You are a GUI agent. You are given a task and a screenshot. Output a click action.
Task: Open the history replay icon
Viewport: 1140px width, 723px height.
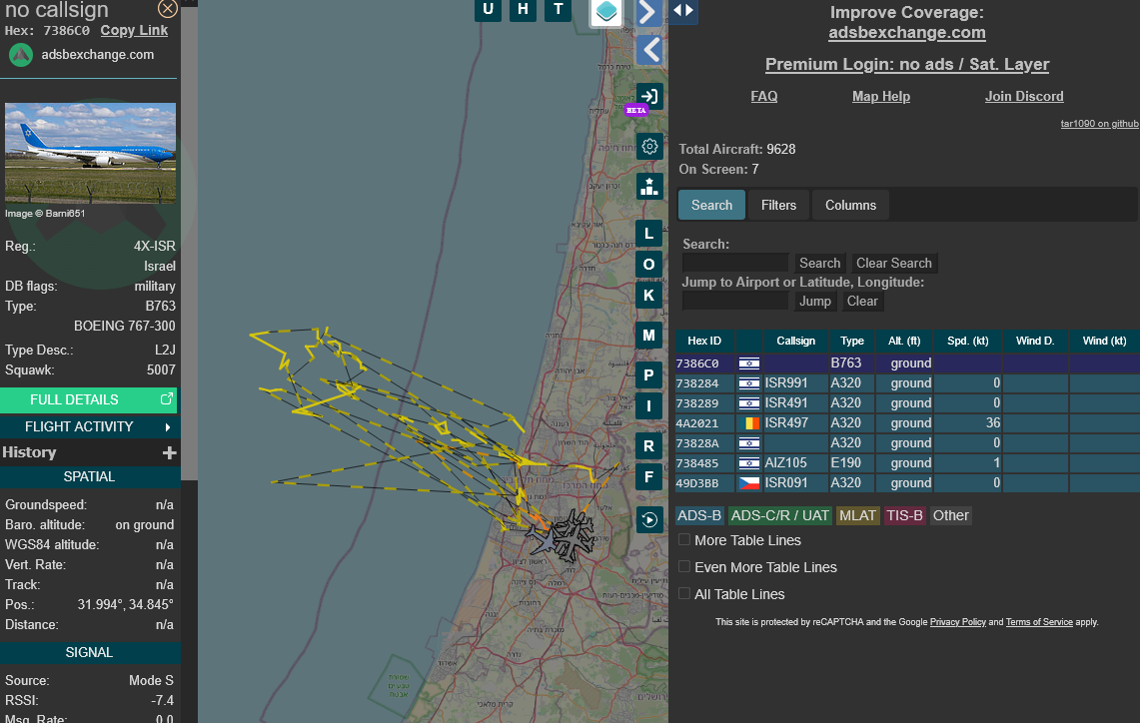click(x=649, y=519)
